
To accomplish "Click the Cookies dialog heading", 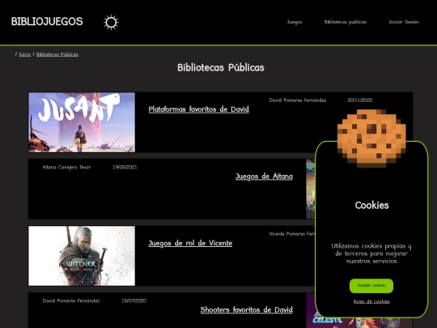I will (x=371, y=205).
